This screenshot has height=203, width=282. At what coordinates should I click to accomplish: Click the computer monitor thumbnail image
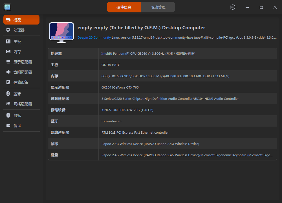coord(61,32)
